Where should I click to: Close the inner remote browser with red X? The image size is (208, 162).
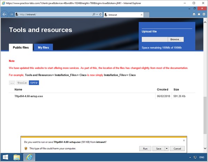coord(202,9)
